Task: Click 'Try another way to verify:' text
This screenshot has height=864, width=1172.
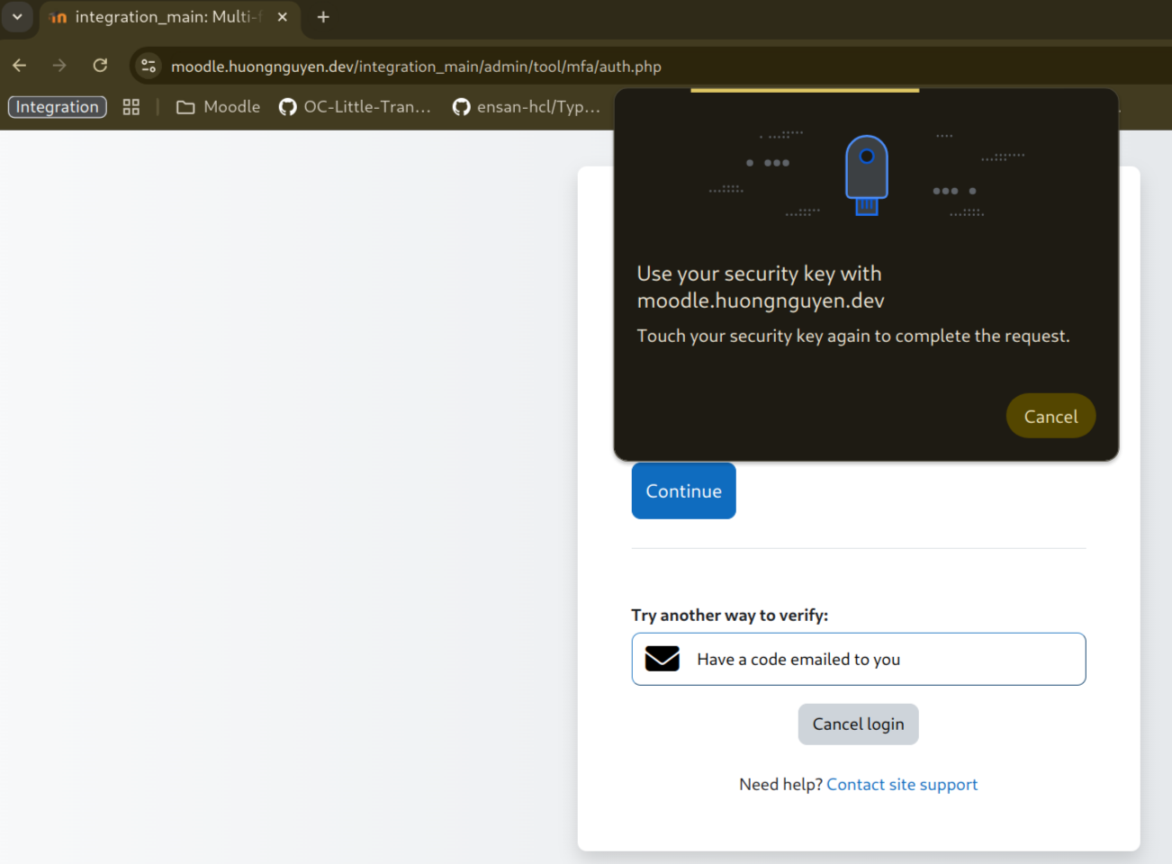Action: pos(730,616)
